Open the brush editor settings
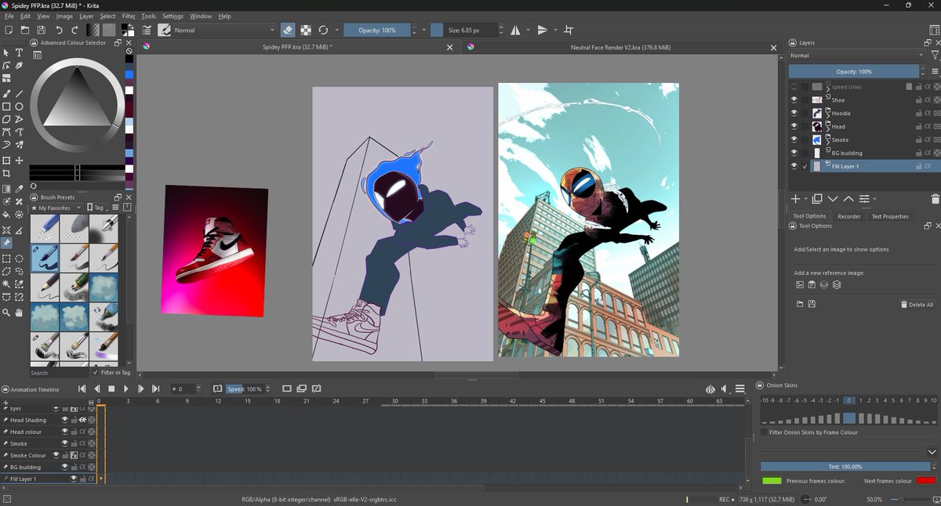This screenshot has width=941, height=506. [x=147, y=30]
